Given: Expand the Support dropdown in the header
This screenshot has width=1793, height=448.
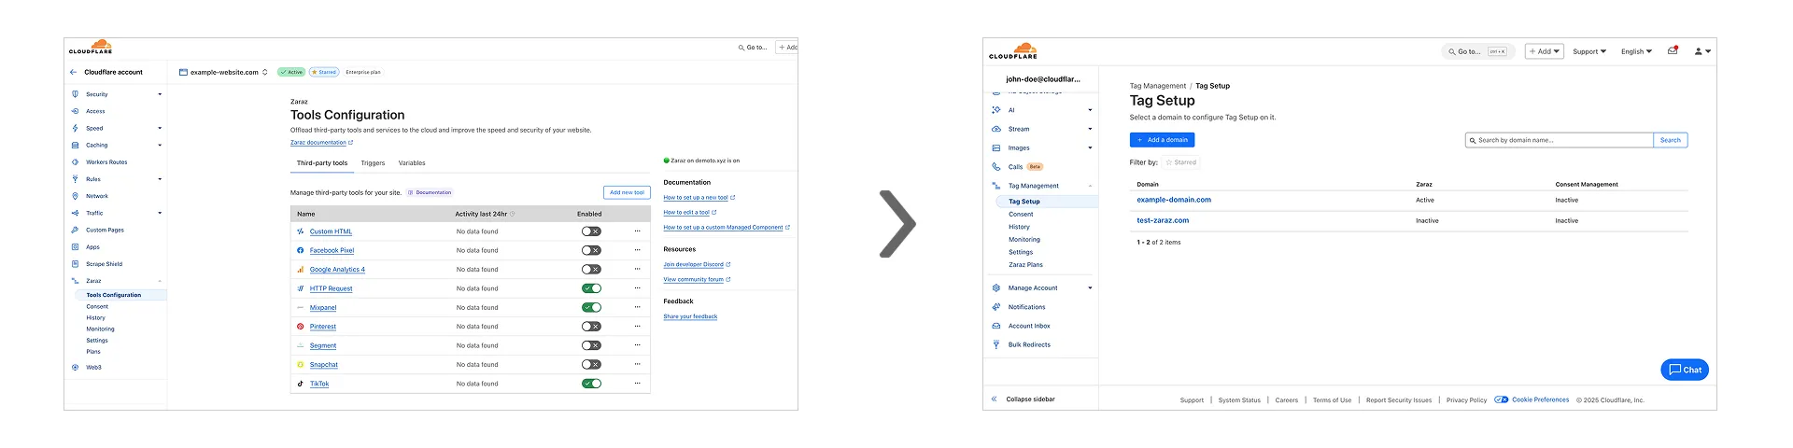Looking at the screenshot, I should tap(1588, 51).
